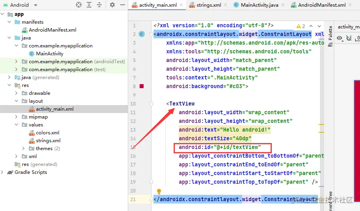This screenshot has height=211, width=360.
Task: Expand com.example.myapplication (androidTest) package
Action: [x=16, y=62]
